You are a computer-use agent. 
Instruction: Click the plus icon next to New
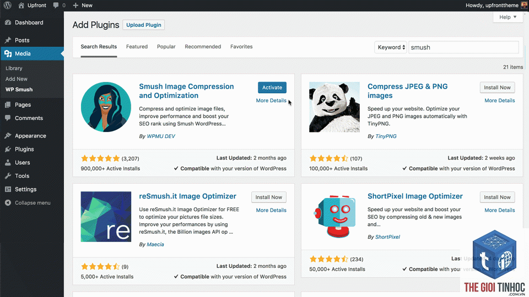click(x=75, y=5)
